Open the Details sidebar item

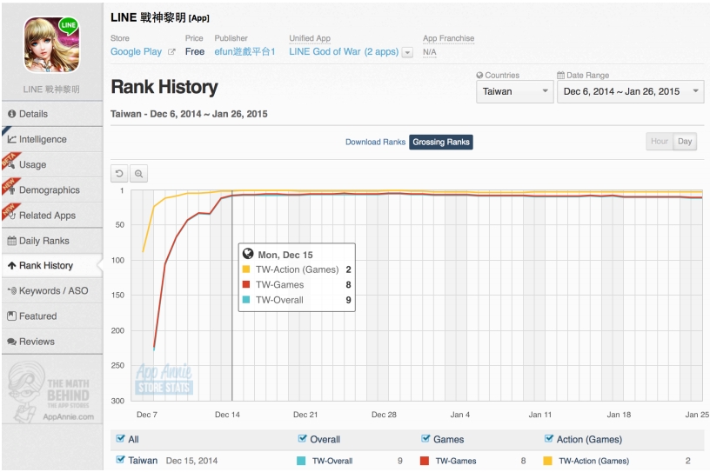click(52, 114)
